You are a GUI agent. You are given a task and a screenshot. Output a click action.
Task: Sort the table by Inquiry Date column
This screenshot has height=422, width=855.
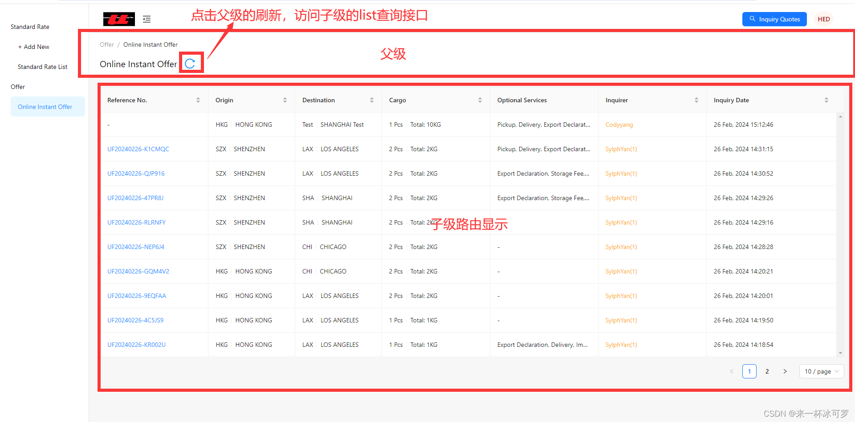pyautogui.click(x=827, y=100)
